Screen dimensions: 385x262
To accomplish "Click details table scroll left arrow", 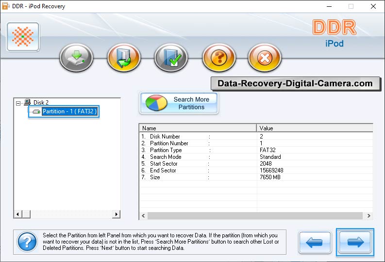I will tap(143, 216).
